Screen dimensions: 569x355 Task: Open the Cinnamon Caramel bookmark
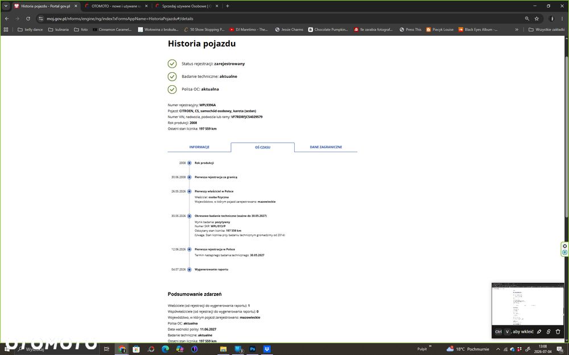point(112,30)
